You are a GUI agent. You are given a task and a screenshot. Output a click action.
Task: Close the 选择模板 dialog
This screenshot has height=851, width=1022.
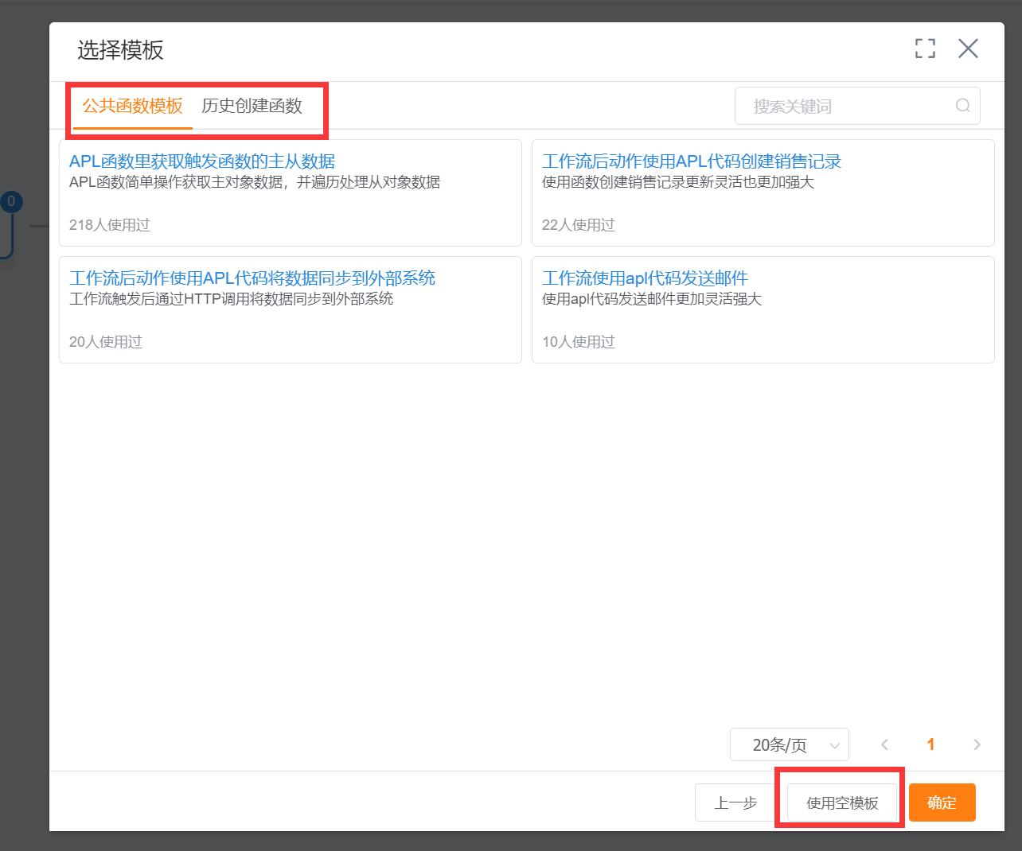pos(968,49)
